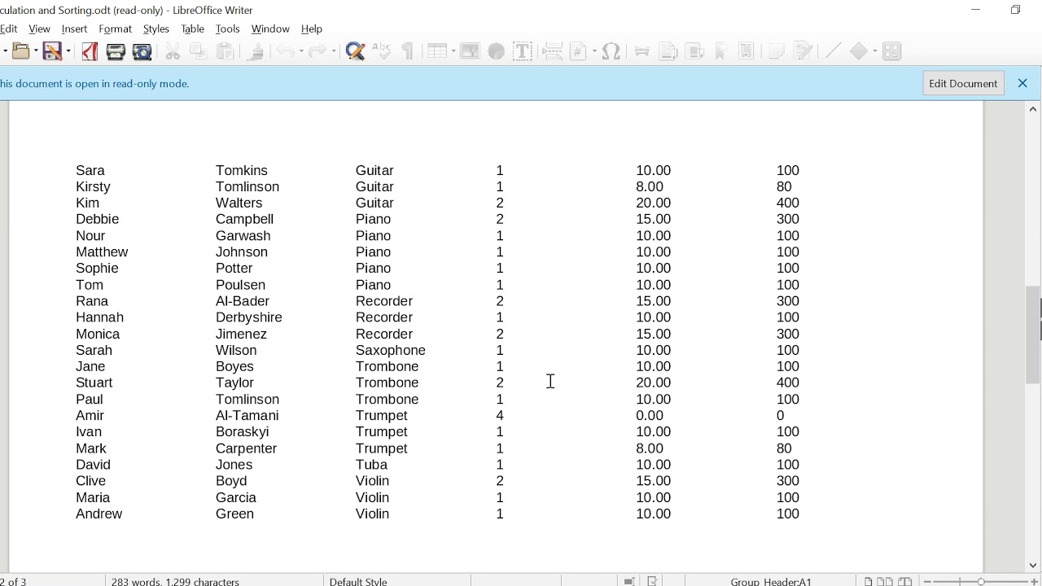Click Default Style in status bar

pyautogui.click(x=358, y=581)
